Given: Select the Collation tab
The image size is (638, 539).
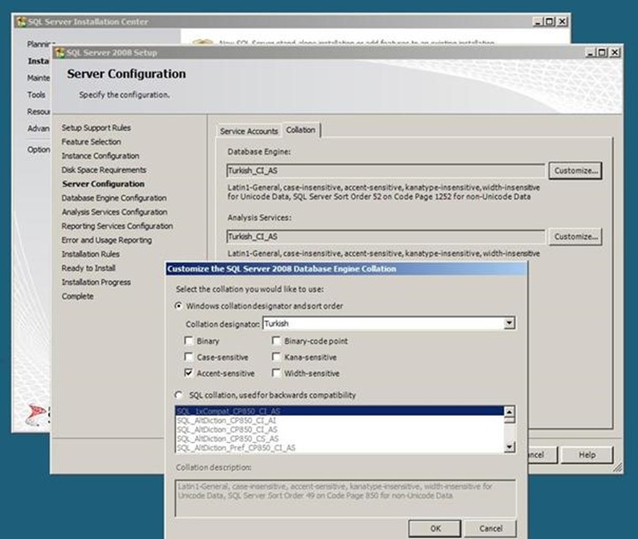Looking at the screenshot, I should point(300,130).
